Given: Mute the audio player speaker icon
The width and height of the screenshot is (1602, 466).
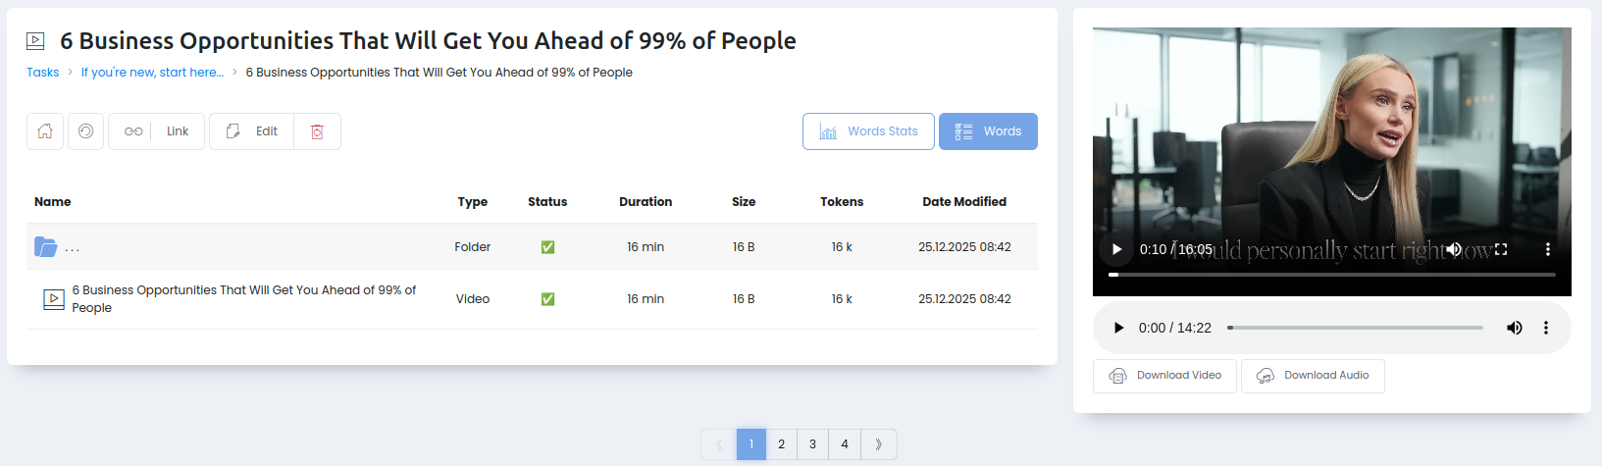Looking at the screenshot, I should coord(1514,328).
